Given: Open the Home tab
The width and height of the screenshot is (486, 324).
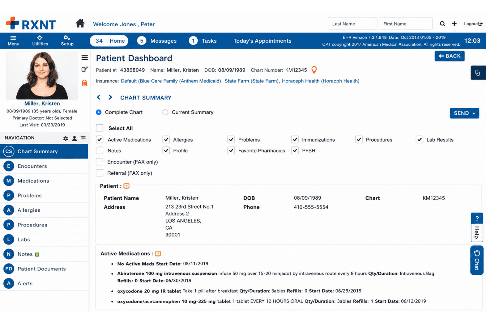Looking at the screenshot, I should (109, 41).
